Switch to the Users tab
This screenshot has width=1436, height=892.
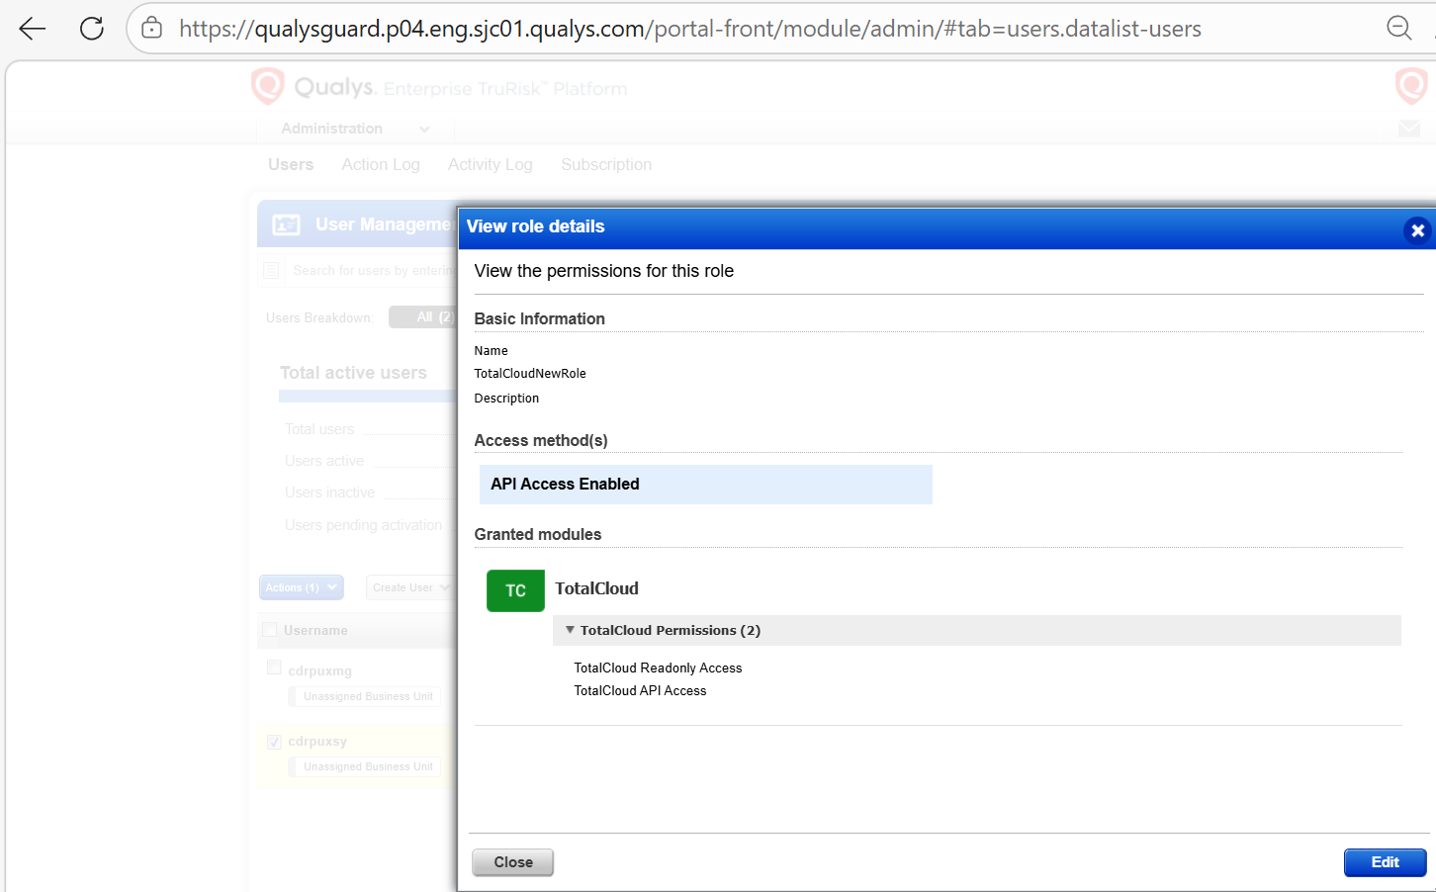coord(291,164)
